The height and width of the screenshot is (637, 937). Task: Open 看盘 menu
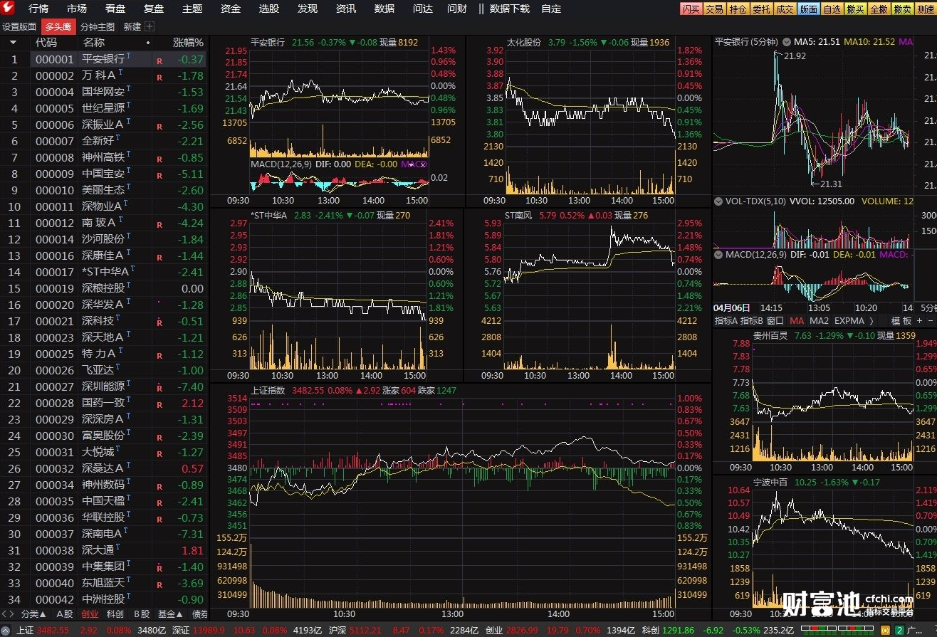(115, 9)
